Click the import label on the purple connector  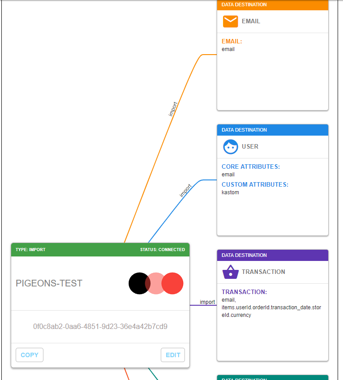pos(207,302)
